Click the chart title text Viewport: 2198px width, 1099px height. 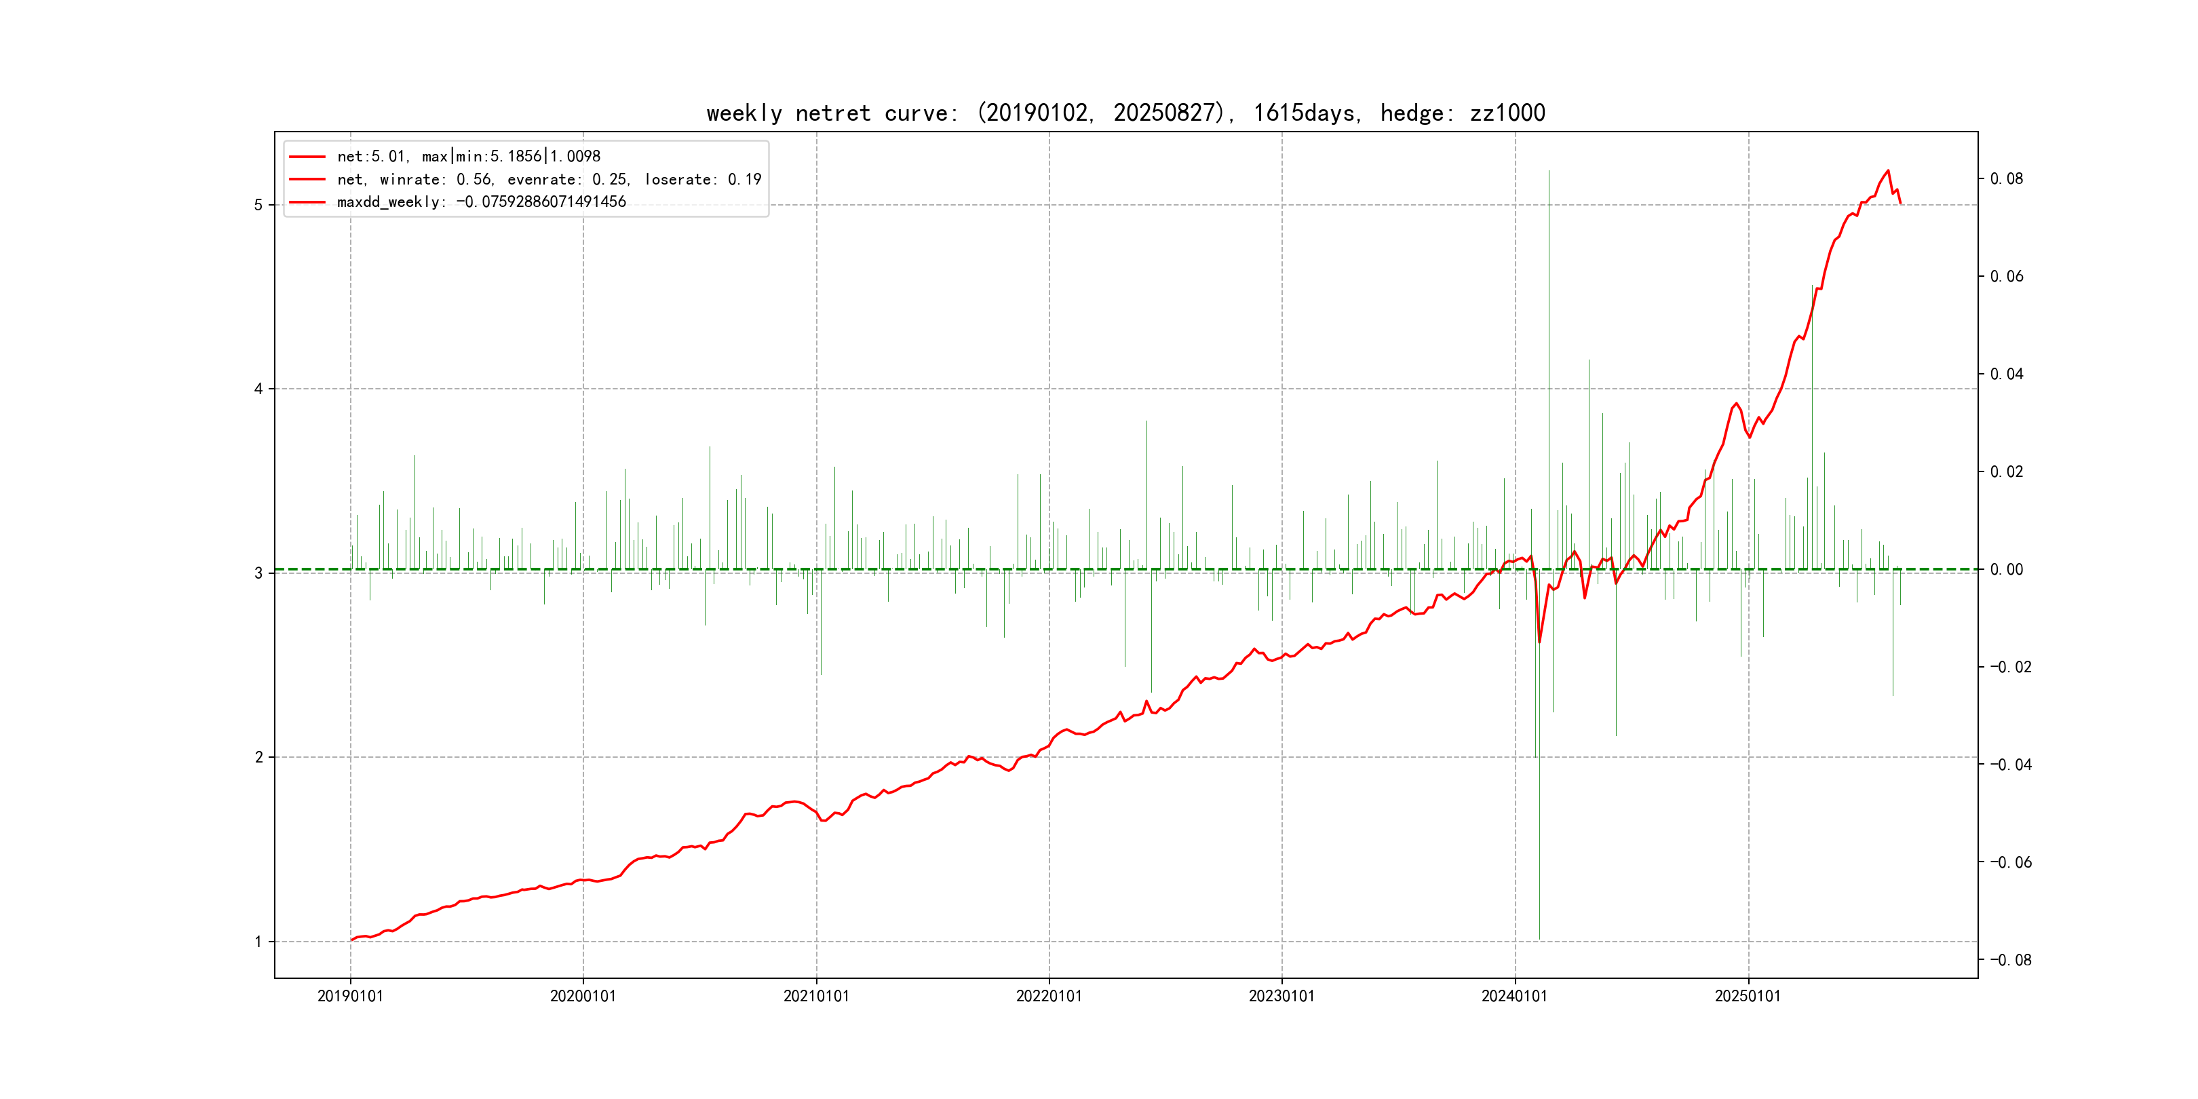coord(1125,113)
